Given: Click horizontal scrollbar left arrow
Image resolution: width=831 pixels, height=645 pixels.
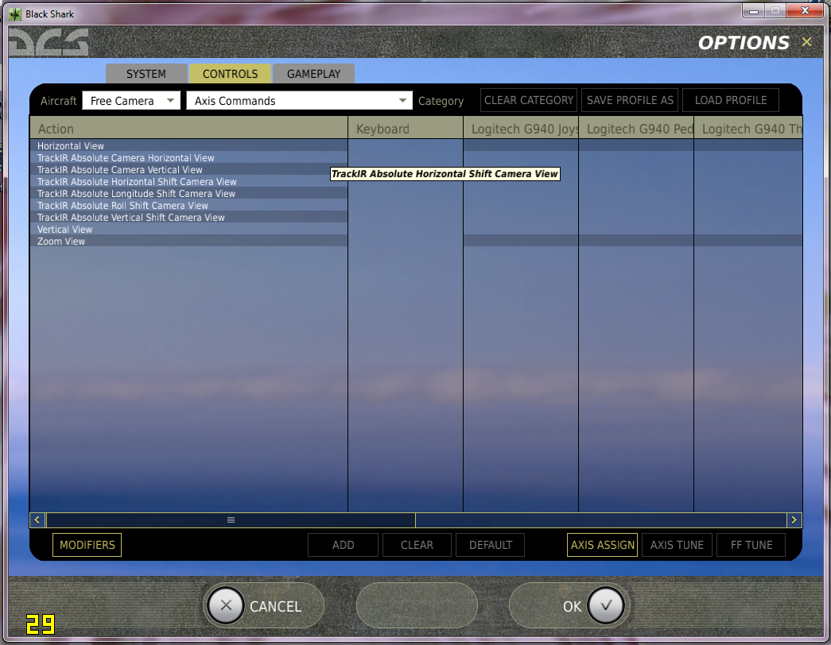Looking at the screenshot, I should click(37, 520).
